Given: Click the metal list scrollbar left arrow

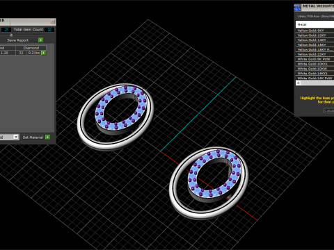Looking at the screenshot, I should pos(299,83).
